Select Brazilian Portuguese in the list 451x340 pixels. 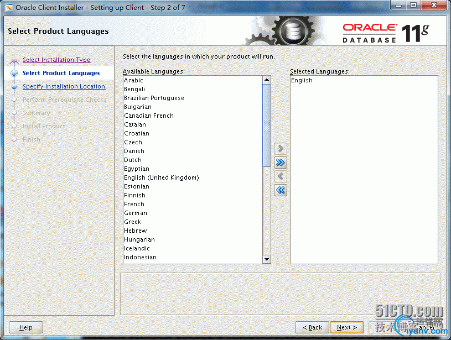point(193,98)
